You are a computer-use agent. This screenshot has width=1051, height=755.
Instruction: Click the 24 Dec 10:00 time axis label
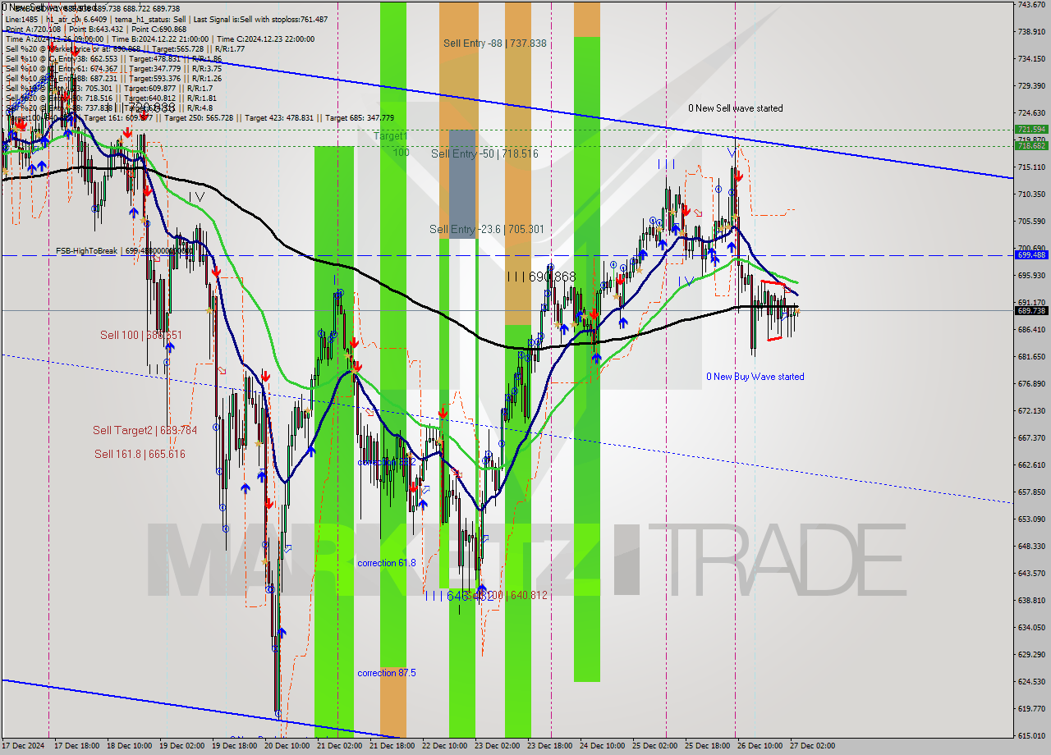pyautogui.click(x=602, y=746)
